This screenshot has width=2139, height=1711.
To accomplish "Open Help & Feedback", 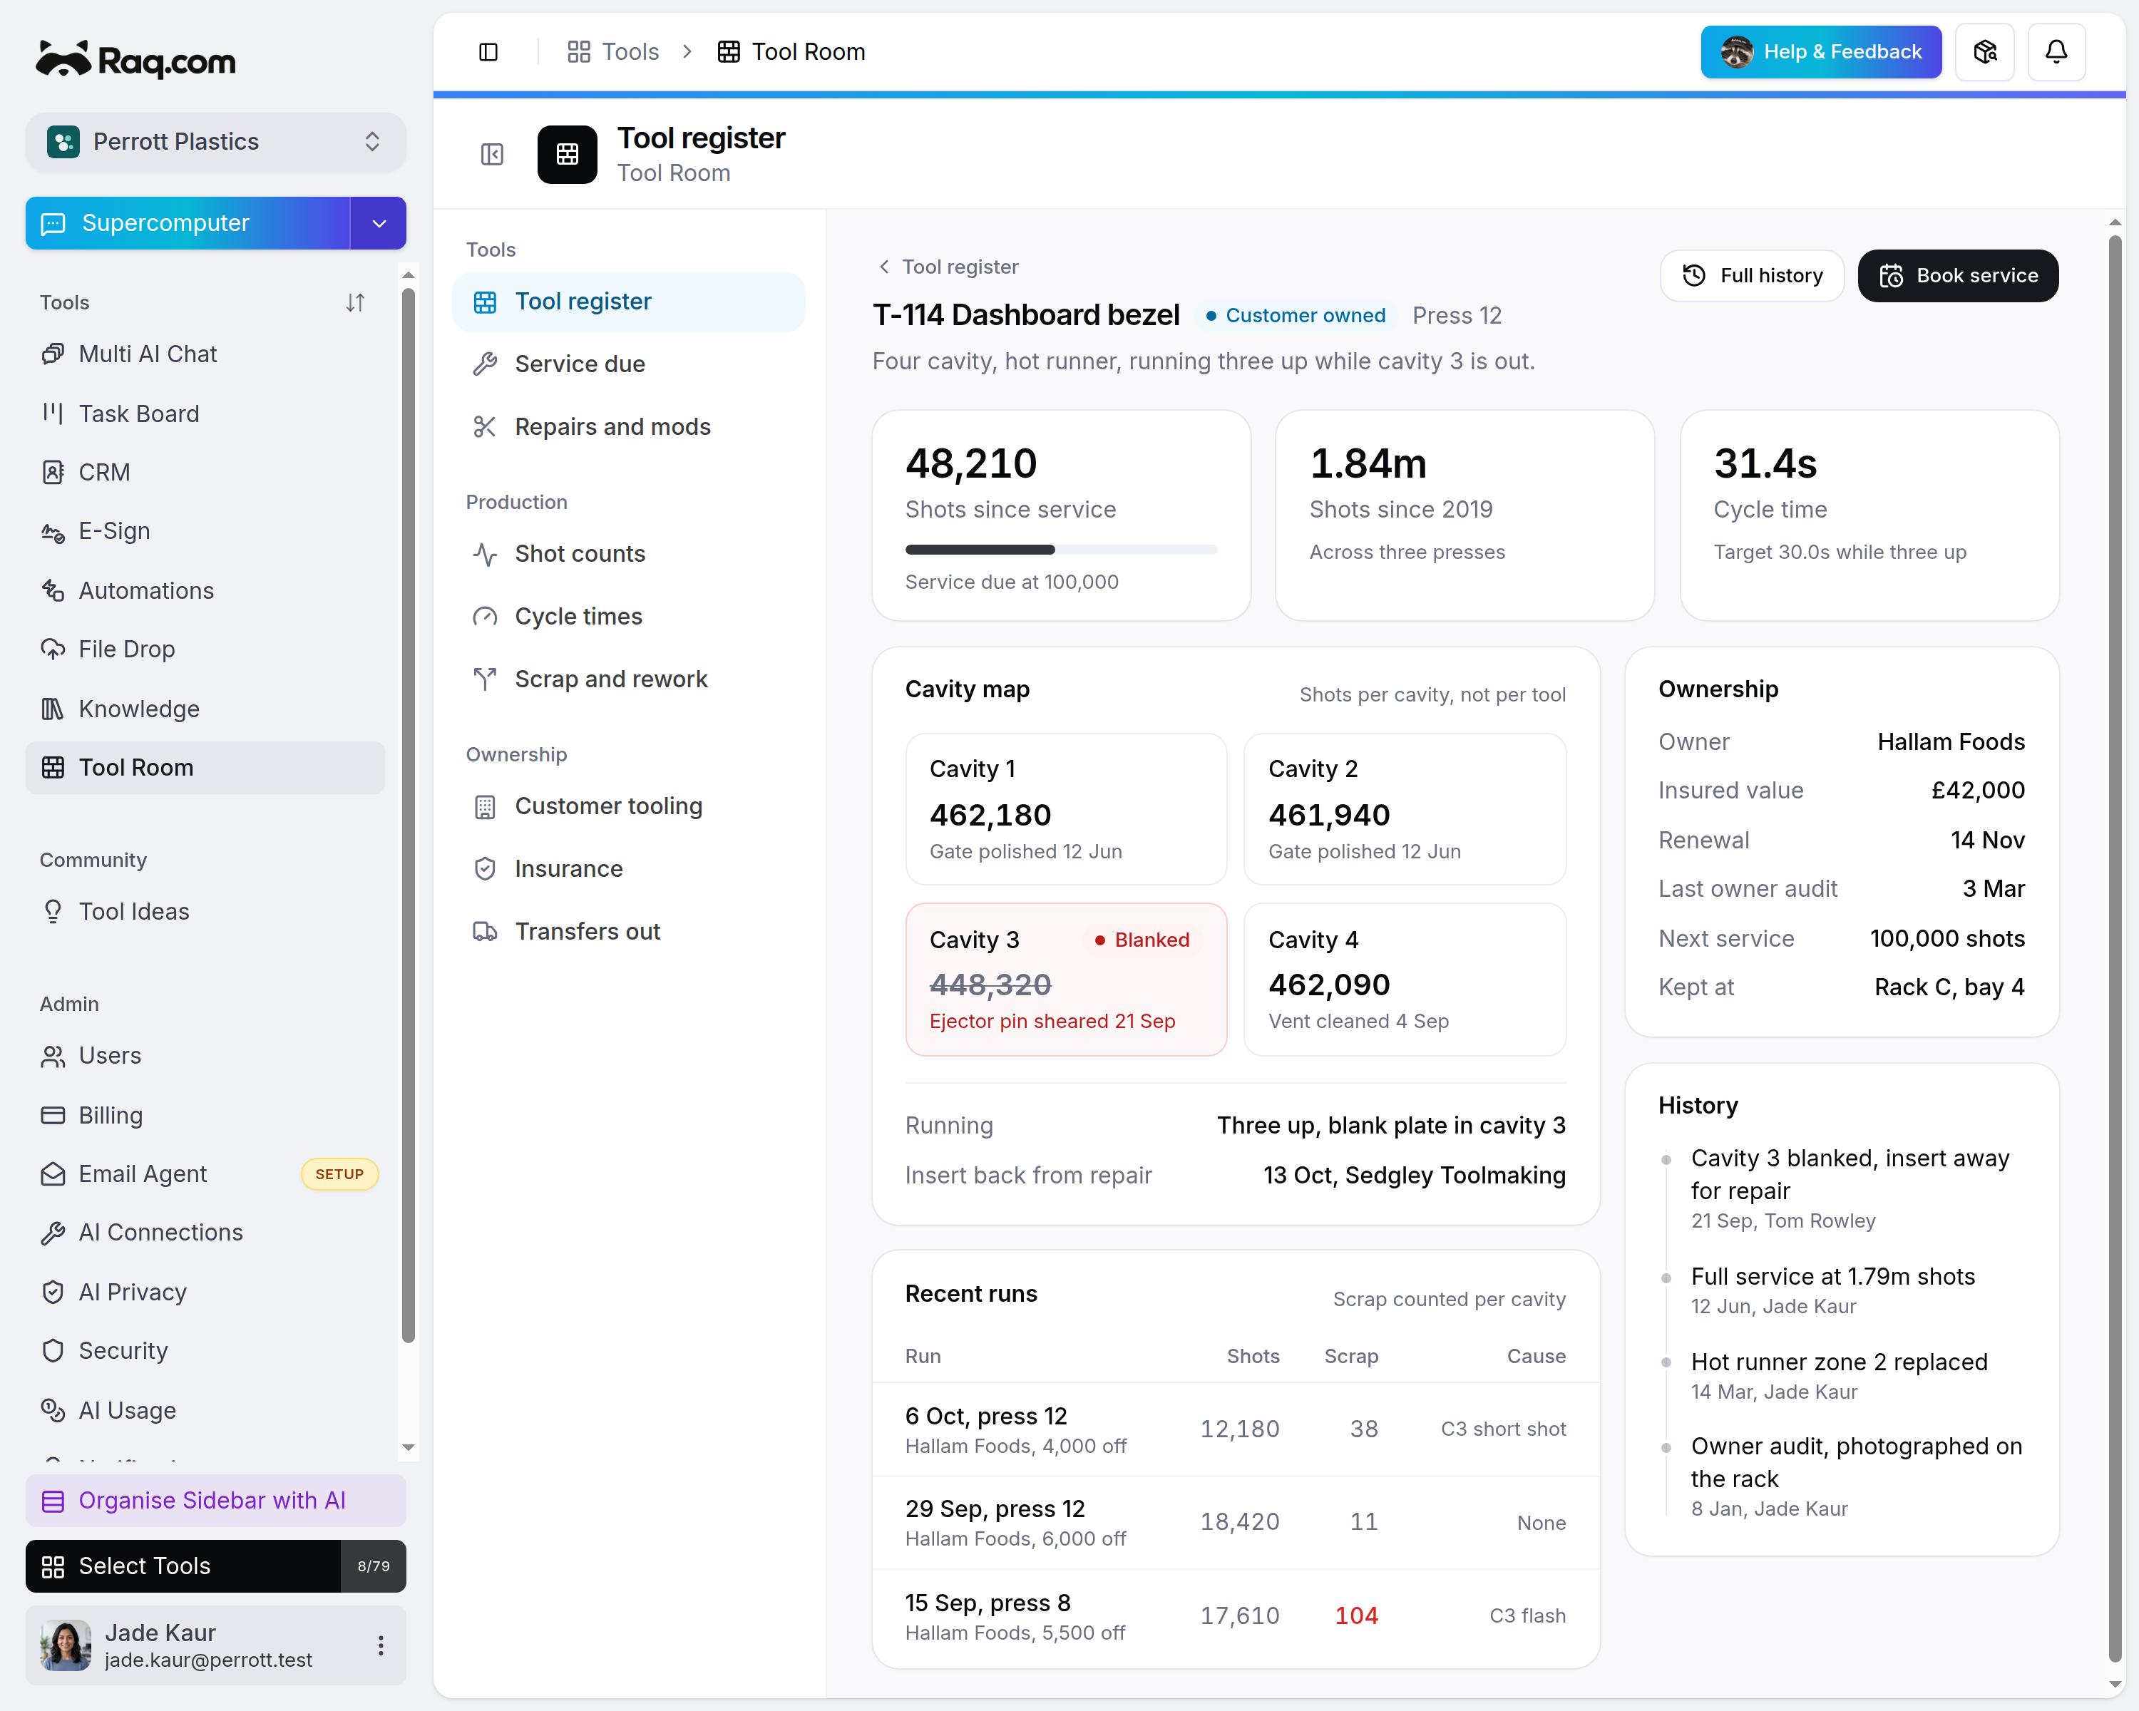I will pyautogui.click(x=1820, y=51).
